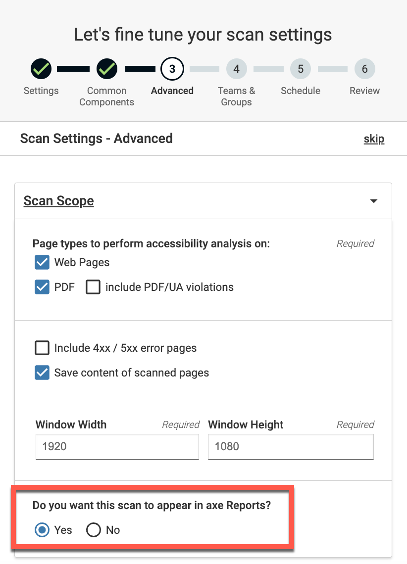
Task: Click the Review step circle 6
Action: point(364,69)
